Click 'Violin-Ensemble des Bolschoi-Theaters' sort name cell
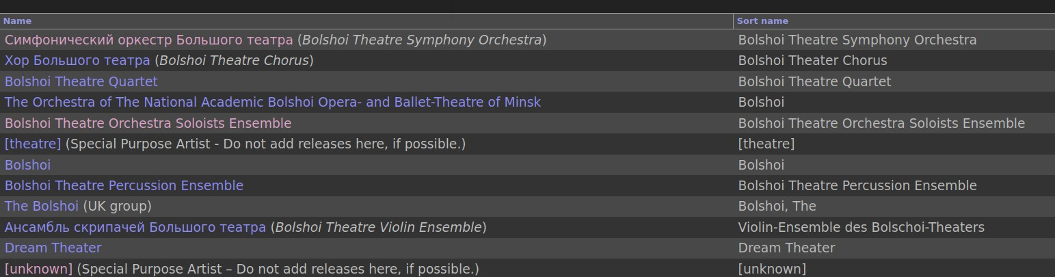Viewport: 1055px width, 277px height. pyautogui.click(x=861, y=227)
